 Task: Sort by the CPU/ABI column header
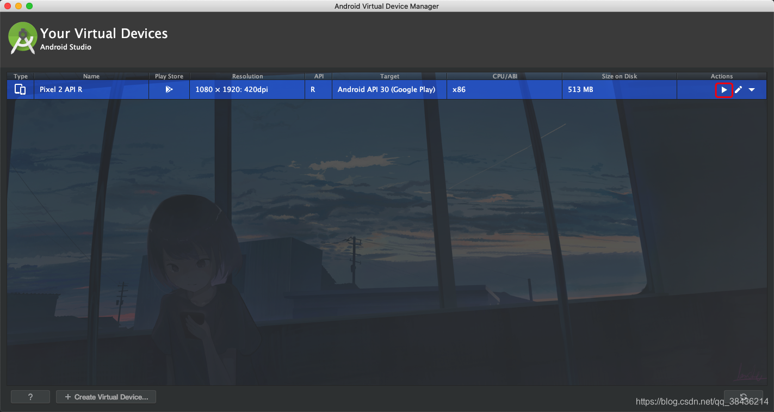505,76
